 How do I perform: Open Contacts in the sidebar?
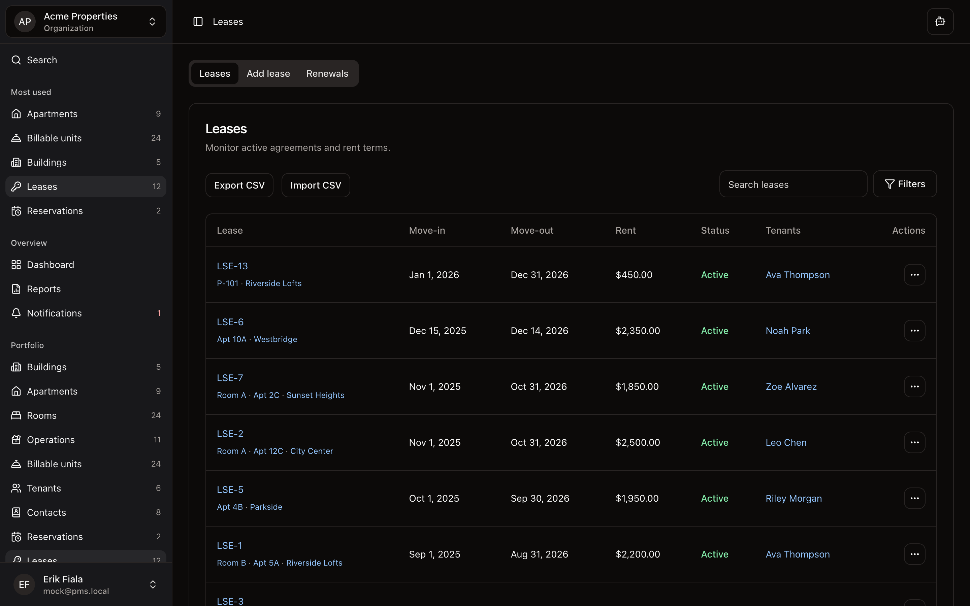point(46,512)
